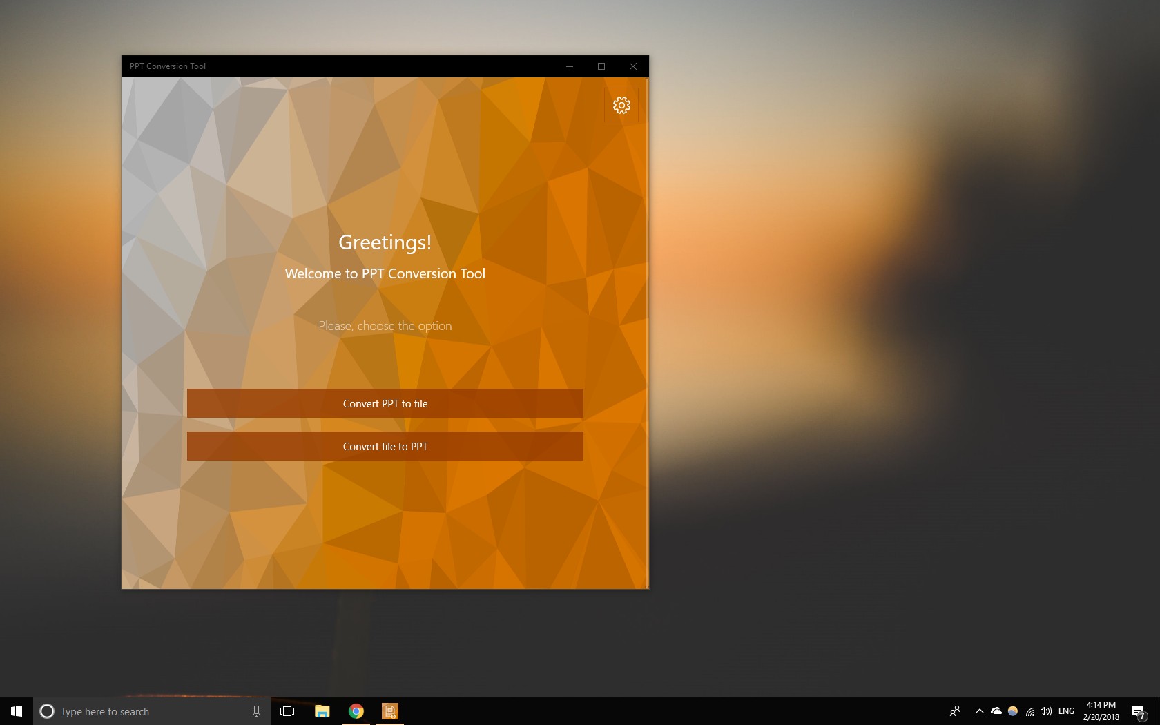
Task: Expand the hidden system tray icons chevron
Action: 979,711
